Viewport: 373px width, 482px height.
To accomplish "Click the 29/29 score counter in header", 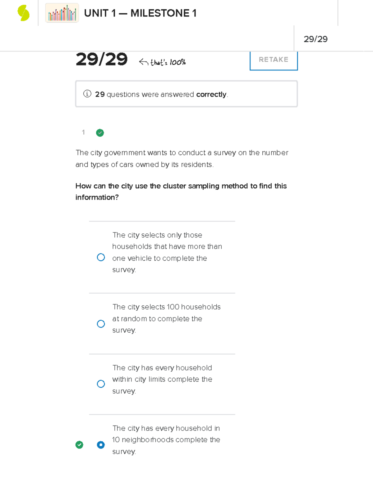I will [315, 39].
